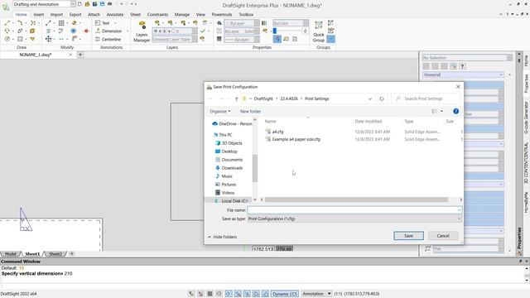The width and height of the screenshot is (530, 298).
Task: Click New folder in the dialog
Action: coord(250,111)
